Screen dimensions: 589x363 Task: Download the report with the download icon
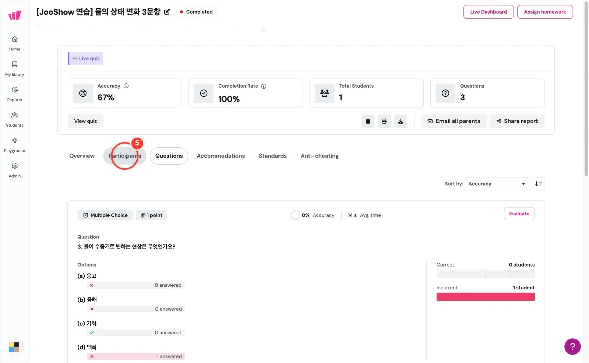pyautogui.click(x=401, y=121)
